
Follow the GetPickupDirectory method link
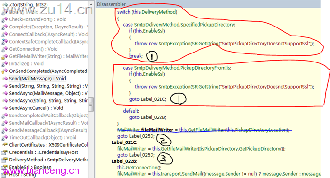click(260, 149)
